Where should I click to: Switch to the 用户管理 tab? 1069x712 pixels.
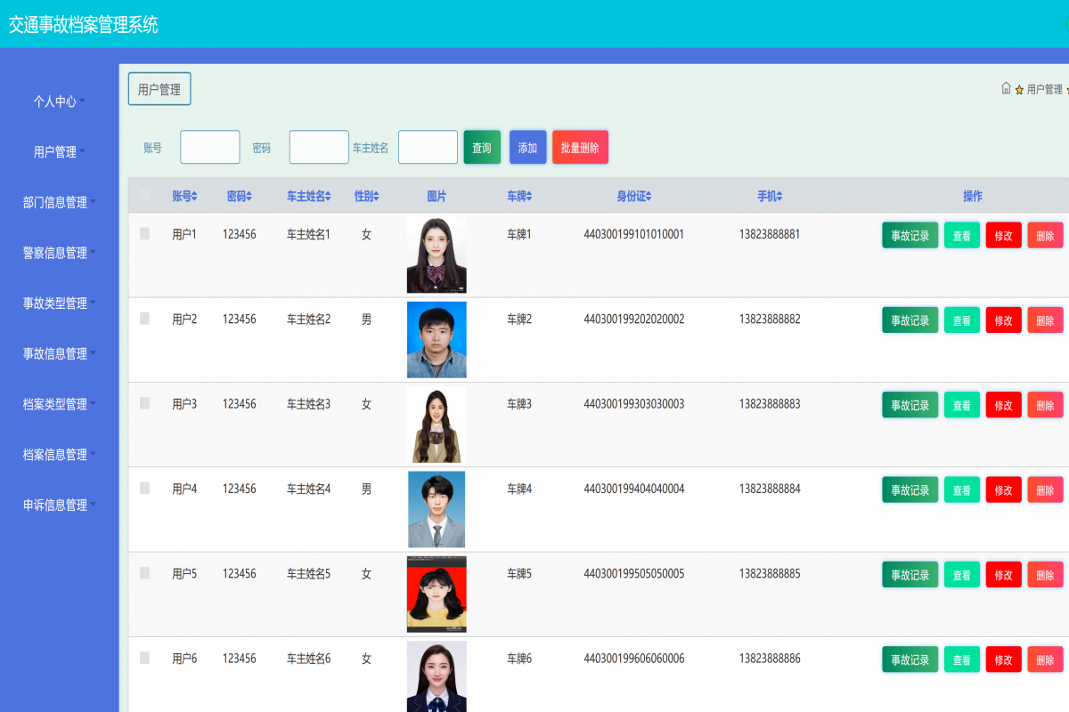click(x=159, y=90)
